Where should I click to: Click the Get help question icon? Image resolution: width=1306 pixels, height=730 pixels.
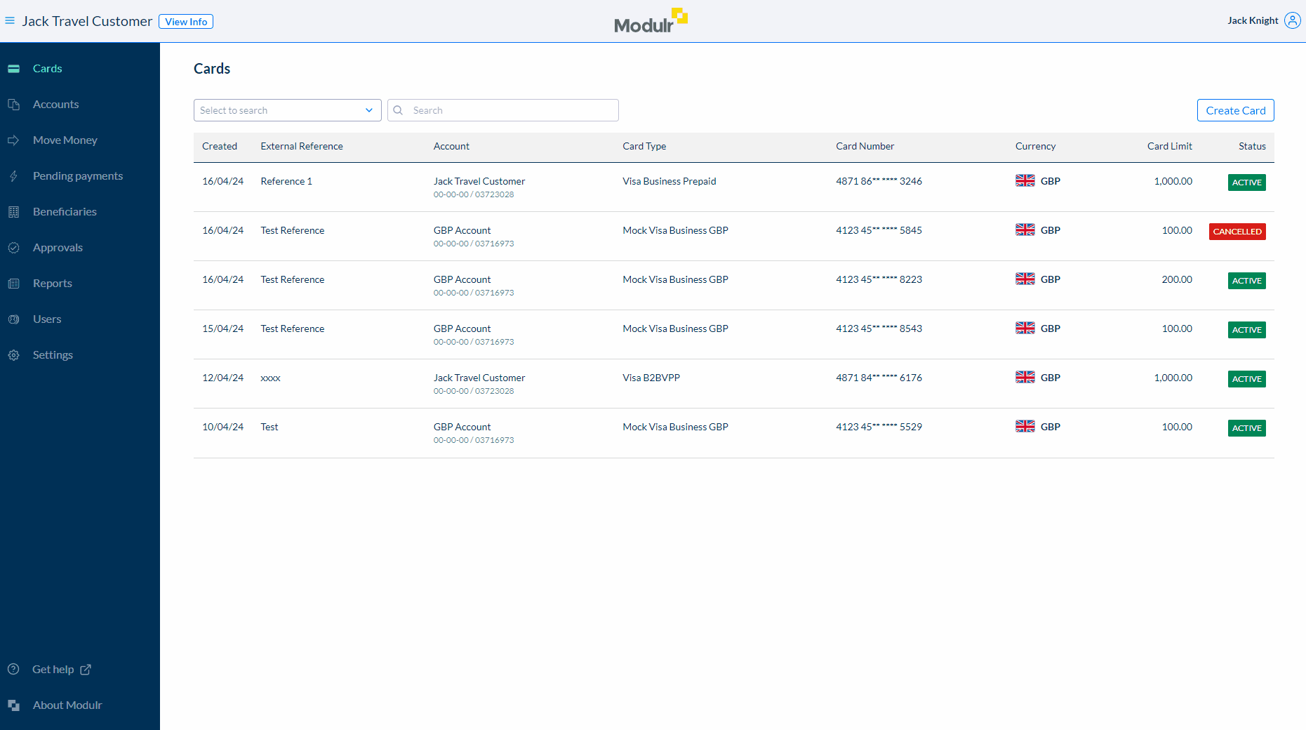pos(13,670)
